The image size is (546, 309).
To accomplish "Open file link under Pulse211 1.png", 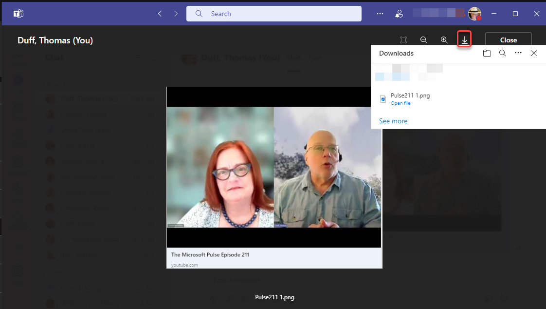I will click(400, 103).
